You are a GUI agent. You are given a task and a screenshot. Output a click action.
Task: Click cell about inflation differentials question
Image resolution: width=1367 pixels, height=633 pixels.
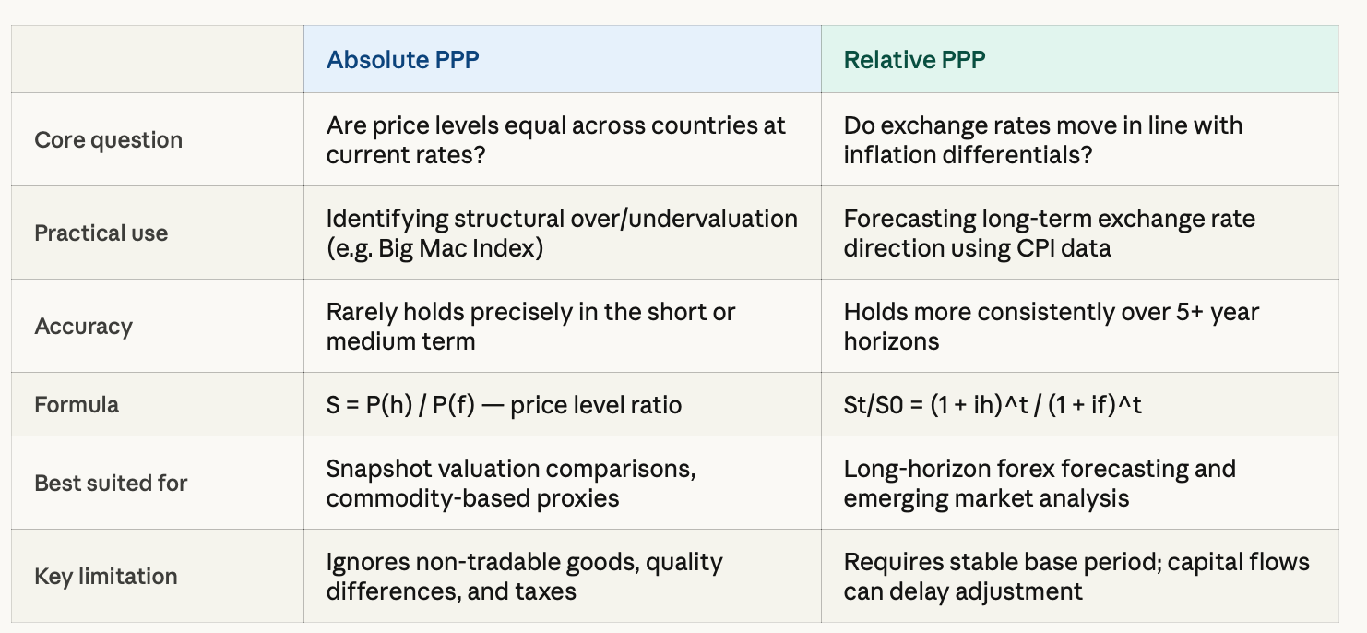tap(1080, 140)
